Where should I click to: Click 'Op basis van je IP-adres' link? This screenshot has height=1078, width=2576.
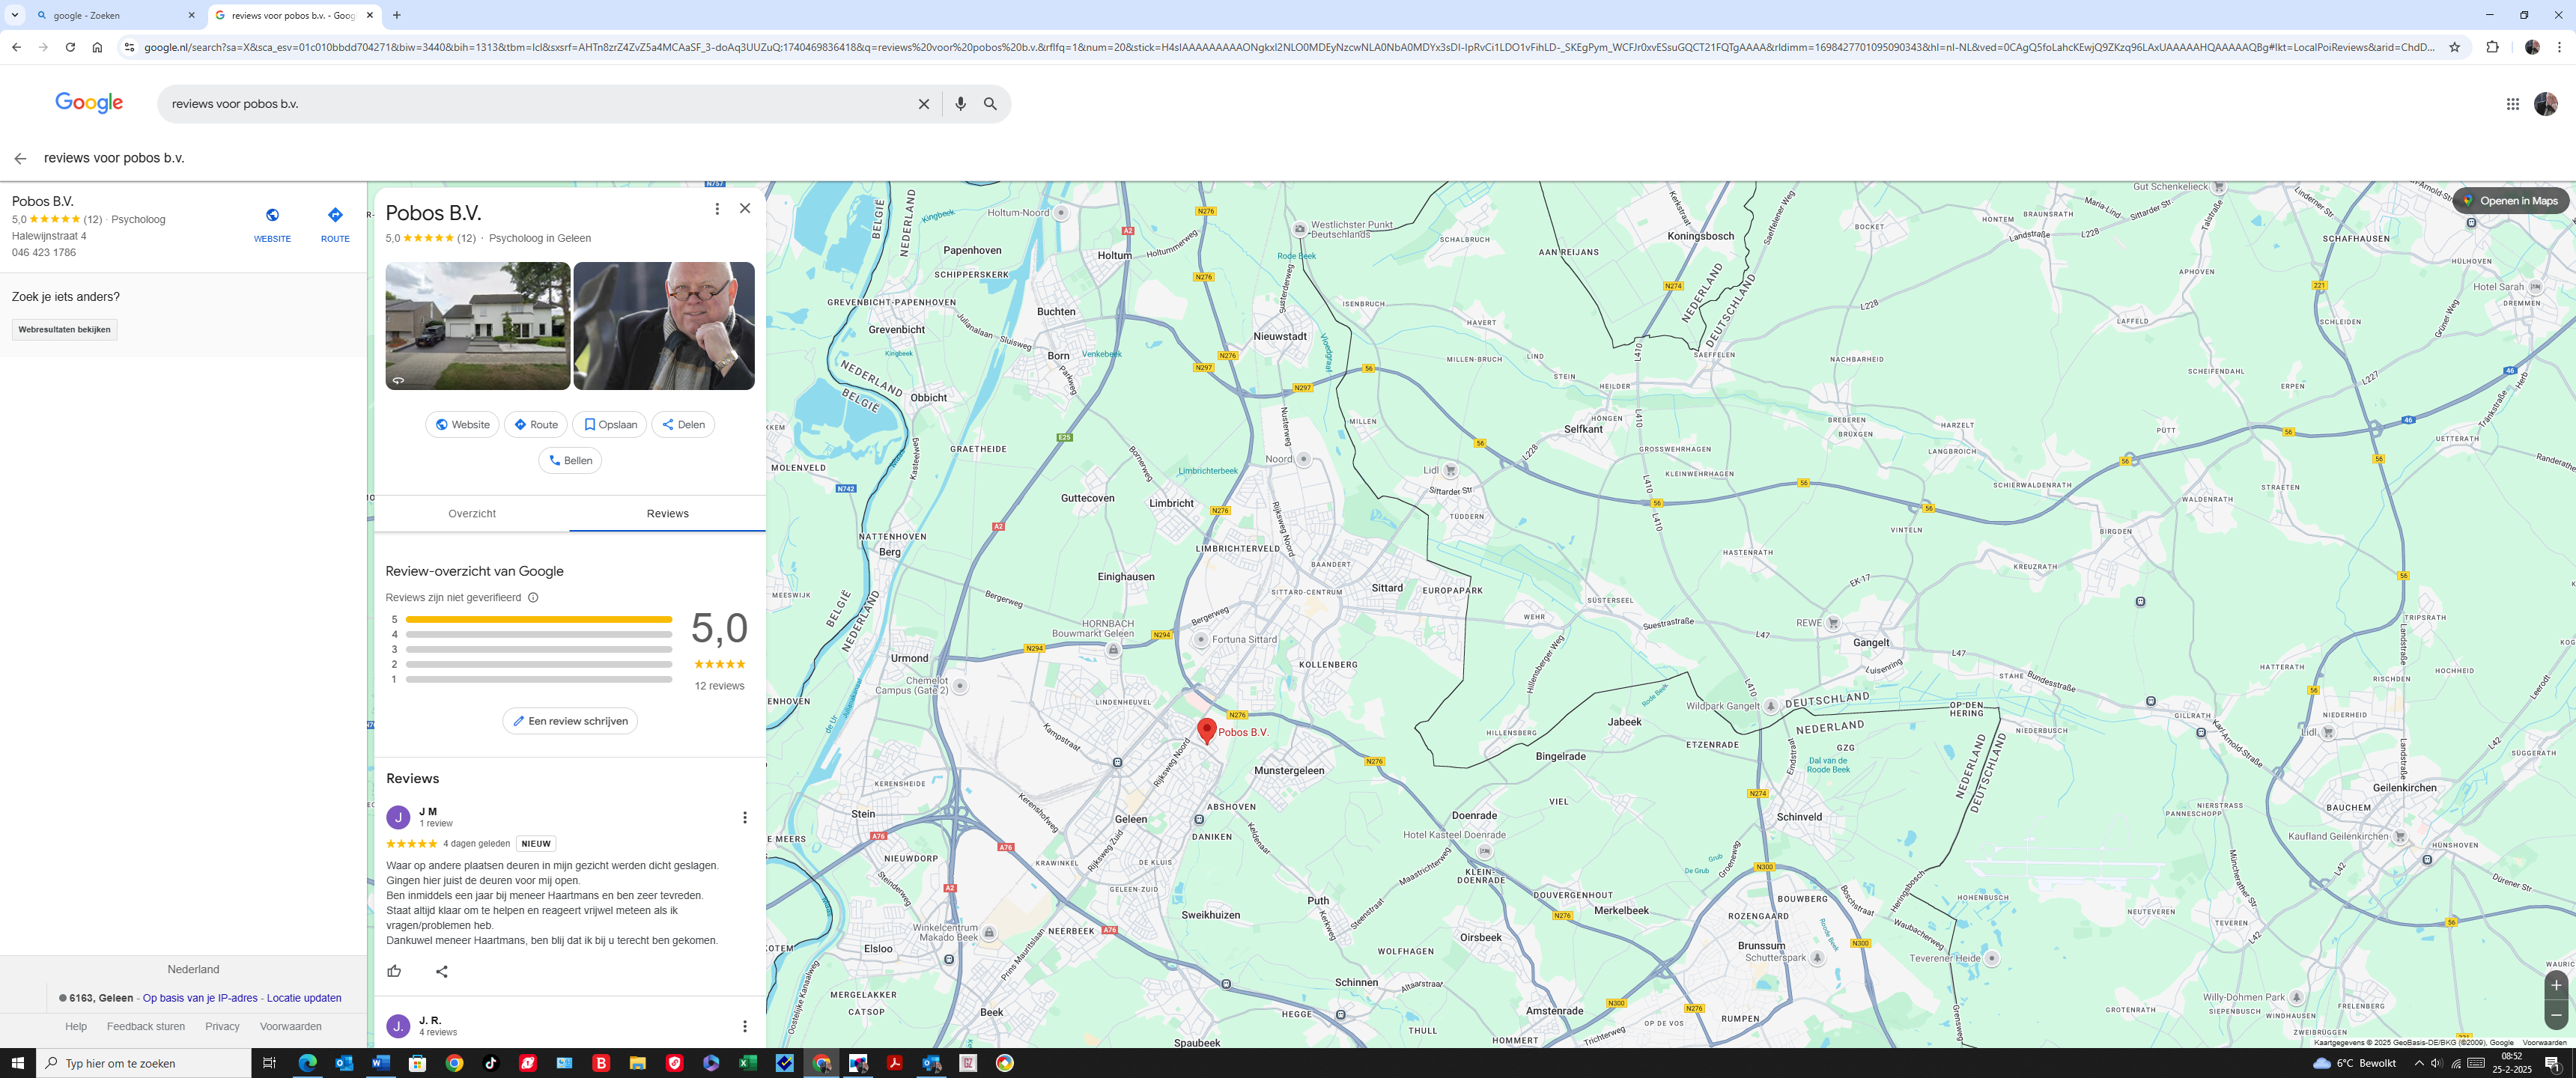[x=200, y=999]
